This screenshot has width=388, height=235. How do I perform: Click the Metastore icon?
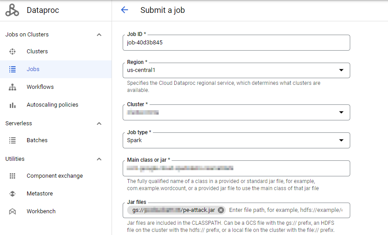tap(12, 194)
